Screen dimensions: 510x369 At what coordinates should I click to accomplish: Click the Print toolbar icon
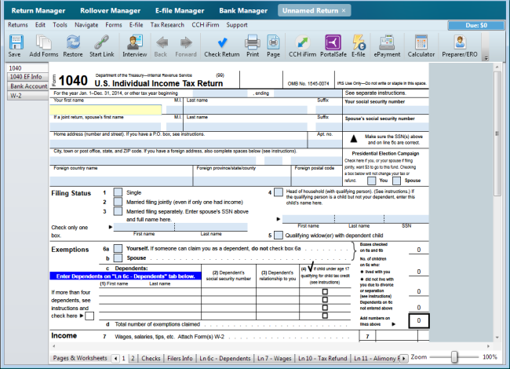point(253,46)
